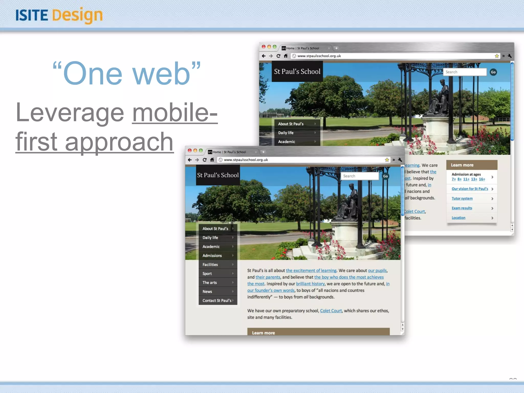Open Location link

[x=458, y=218]
